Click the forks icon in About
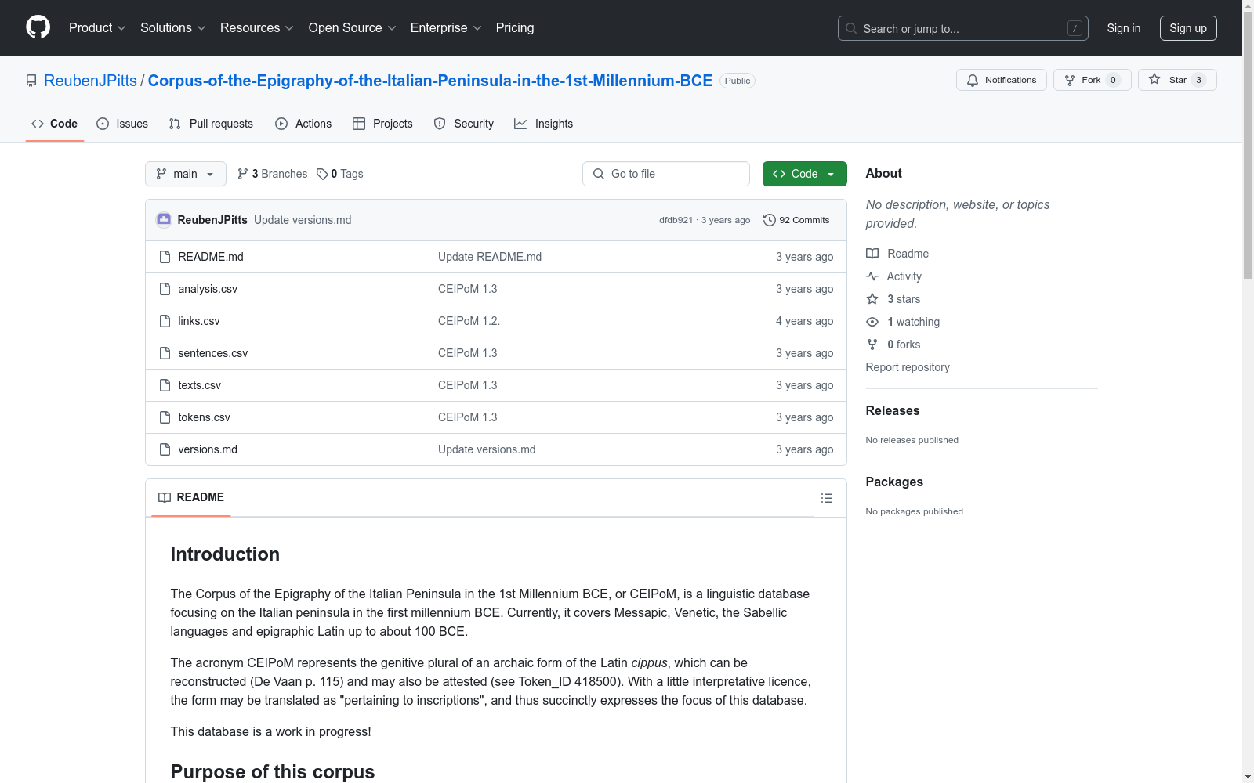 pyautogui.click(x=872, y=345)
